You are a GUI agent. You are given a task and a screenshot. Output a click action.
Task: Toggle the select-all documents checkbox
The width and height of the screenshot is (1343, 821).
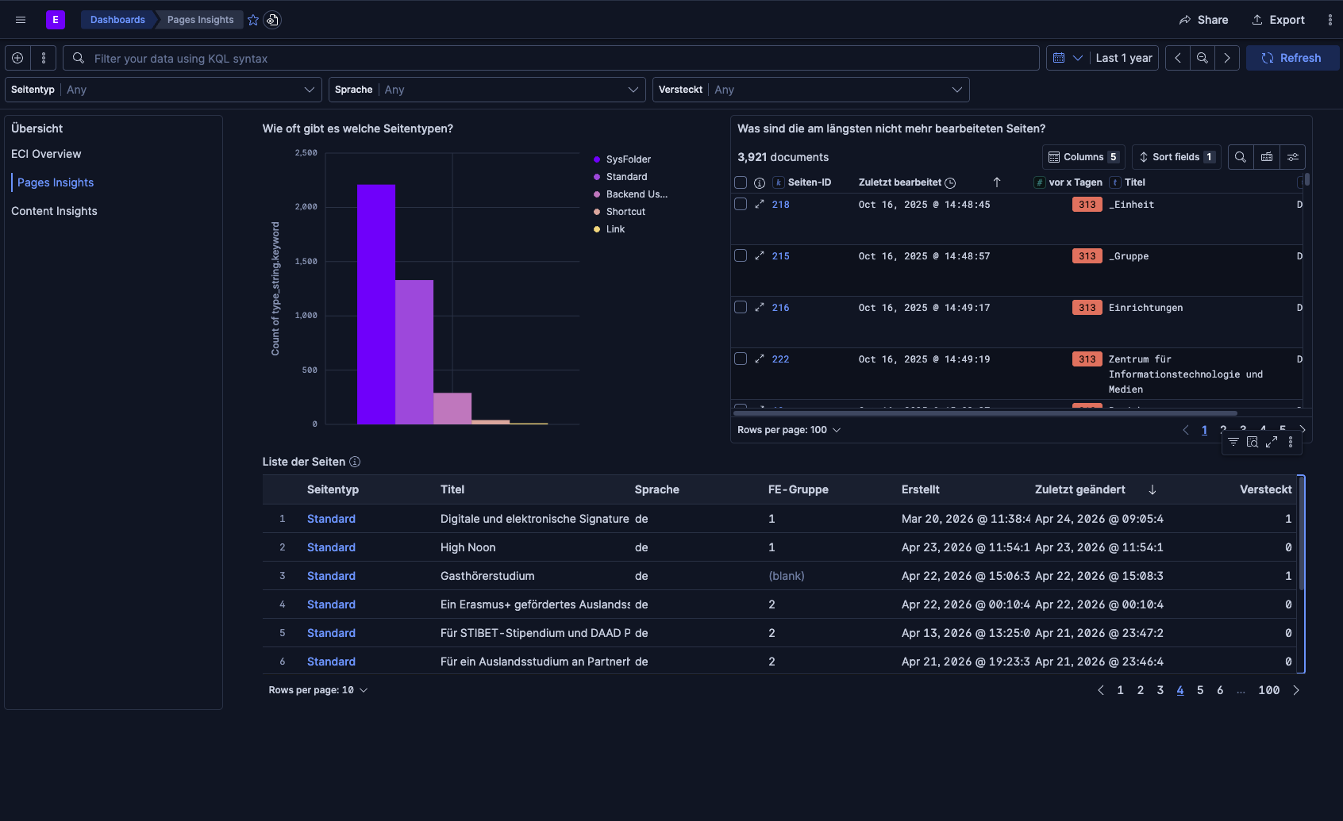tap(741, 182)
